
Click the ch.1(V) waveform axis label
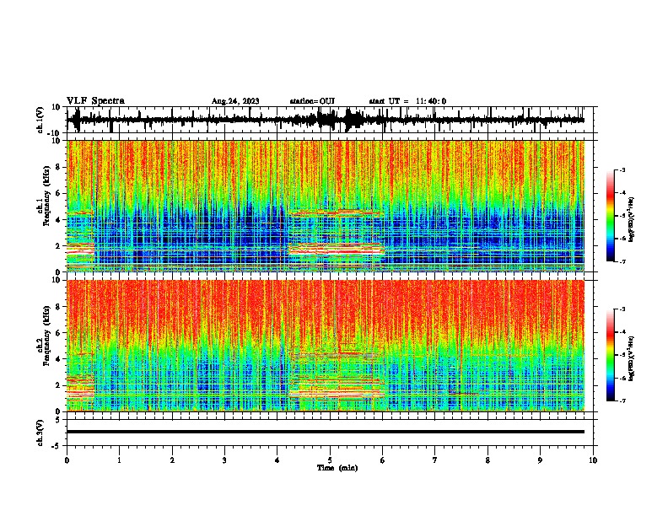[x=40, y=120]
